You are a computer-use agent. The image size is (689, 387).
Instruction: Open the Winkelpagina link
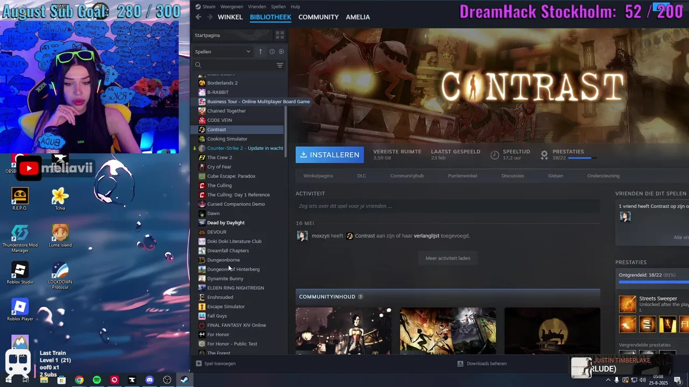click(x=318, y=176)
